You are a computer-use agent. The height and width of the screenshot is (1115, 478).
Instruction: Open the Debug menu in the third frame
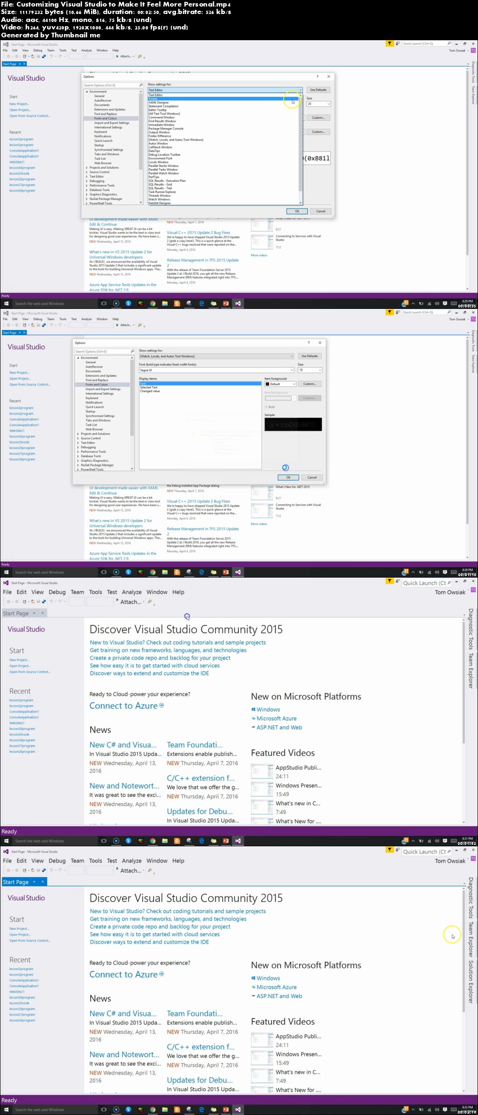click(57, 592)
